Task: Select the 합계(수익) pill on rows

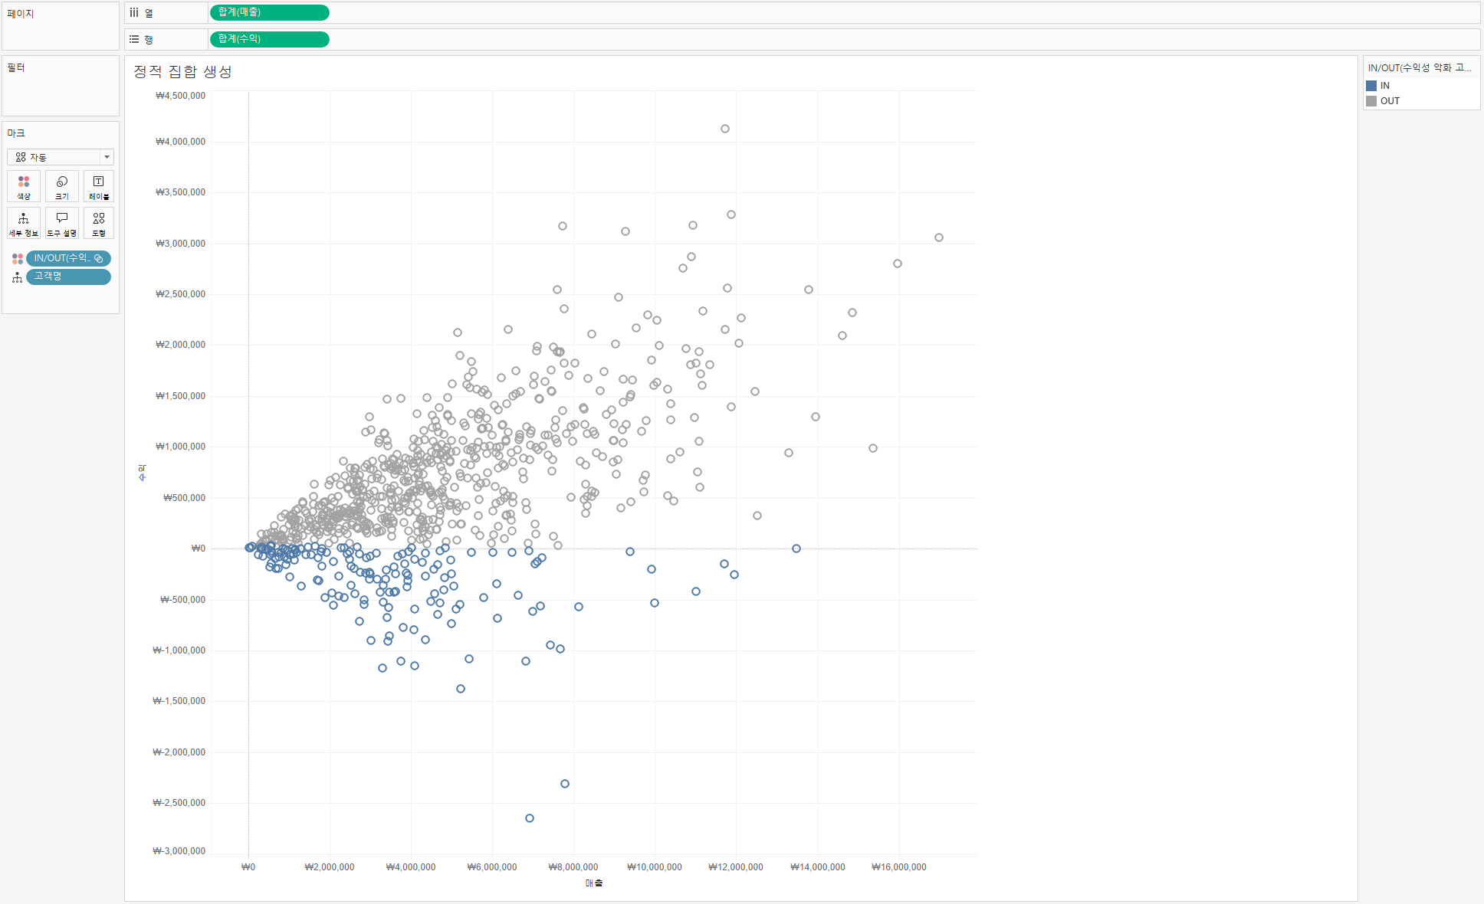Action: point(269,39)
